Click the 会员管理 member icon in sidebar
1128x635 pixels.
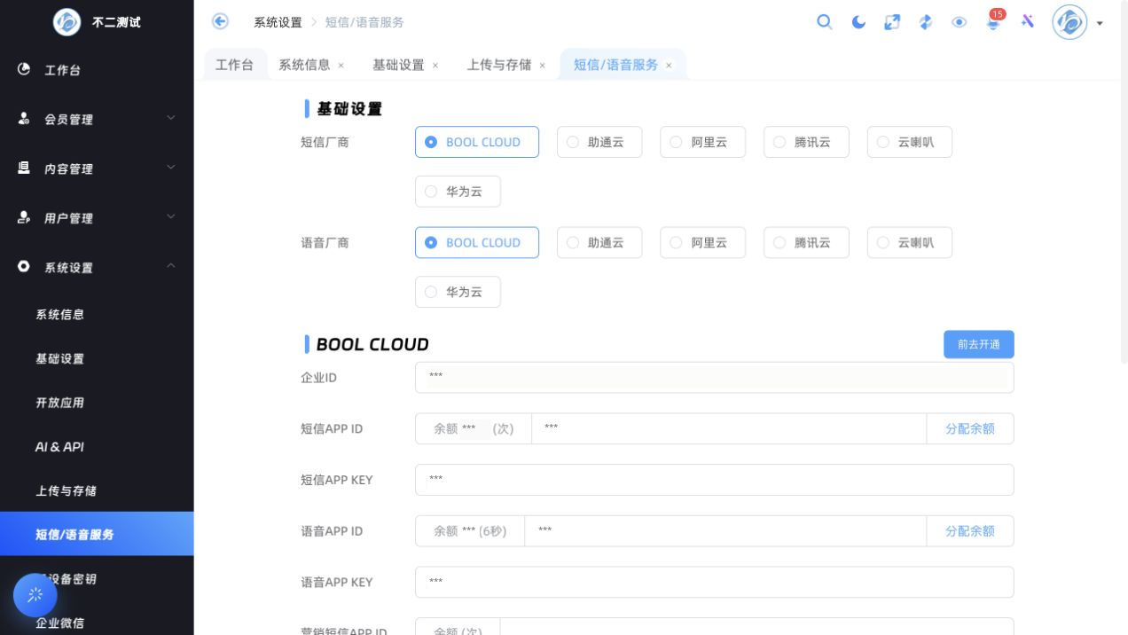pyautogui.click(x=24, y=119)
